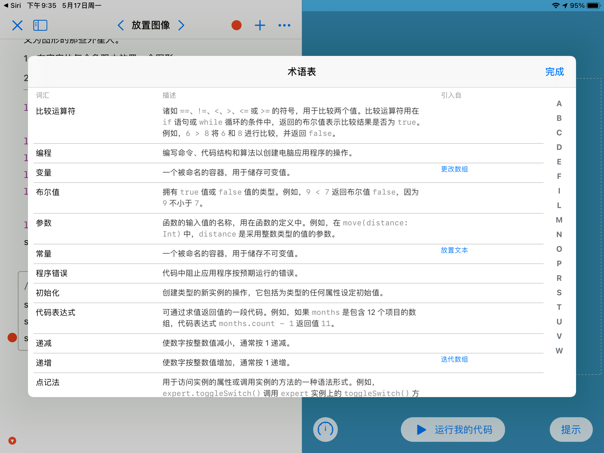Jump to letter B in the glossary index
The height and width of the screenshot is (453, 604).
tap(559, 118)
